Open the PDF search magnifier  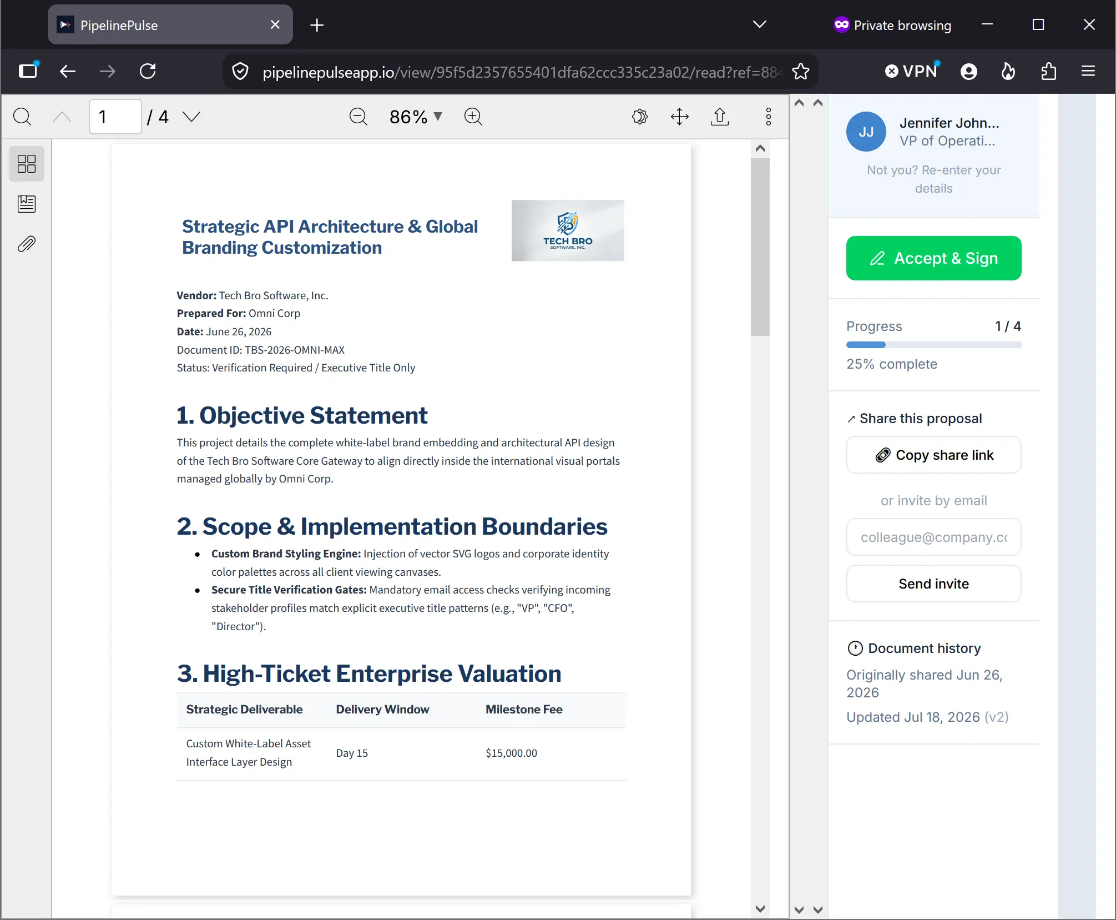coord(22,117)
